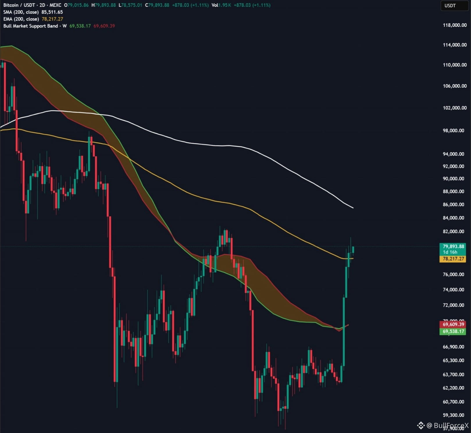471x433 pixels.
Task: Click the 65,300.00 price axis label
Action: pos(454,360)
